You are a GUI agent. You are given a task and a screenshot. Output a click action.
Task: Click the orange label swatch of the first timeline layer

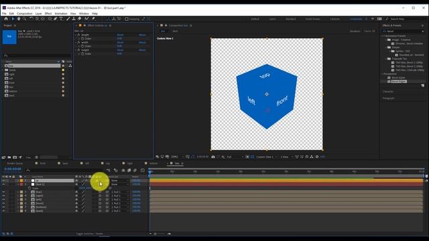click(x=21, y=181)
